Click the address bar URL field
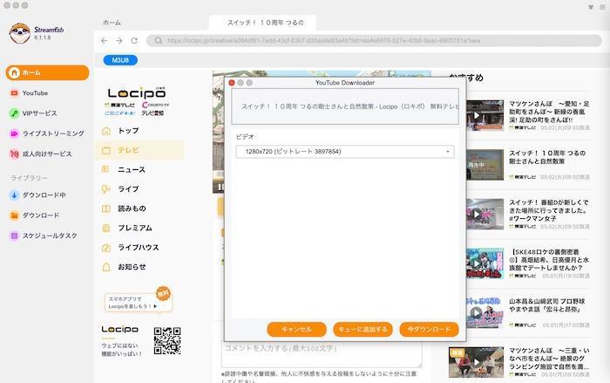This screenshot has height=383, width=610. pos(374,40)
